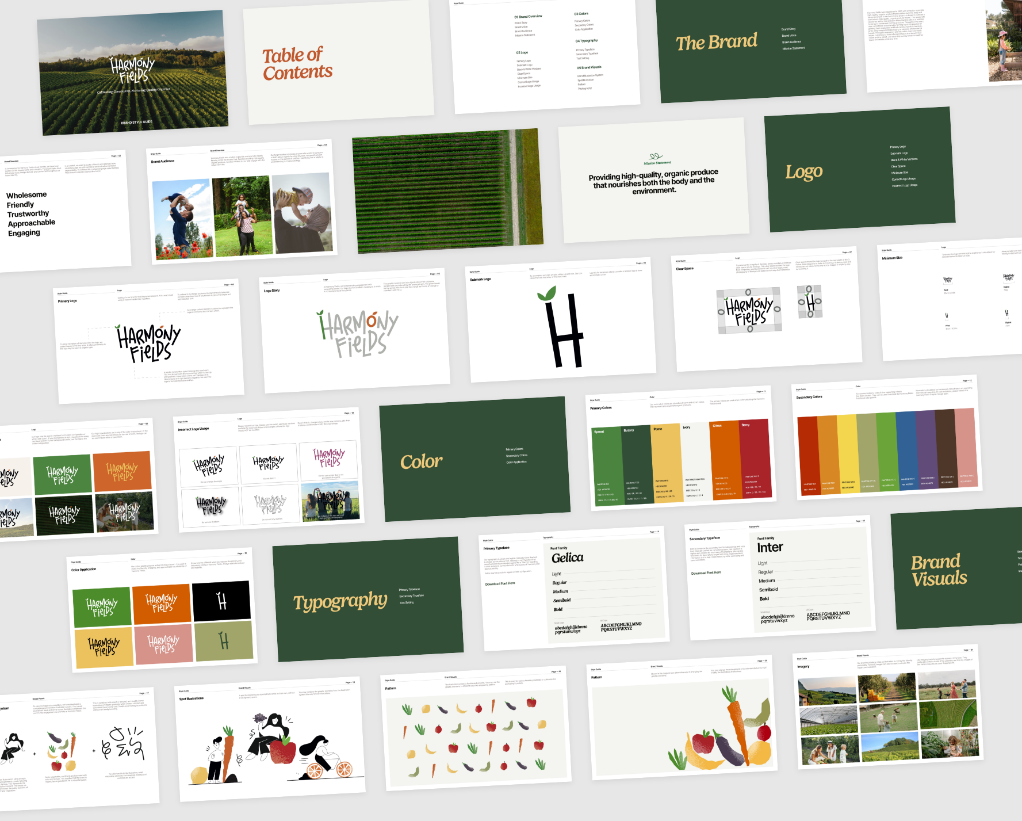
Task: Select the Spot Illustrations slide
Action: [270, 739]
